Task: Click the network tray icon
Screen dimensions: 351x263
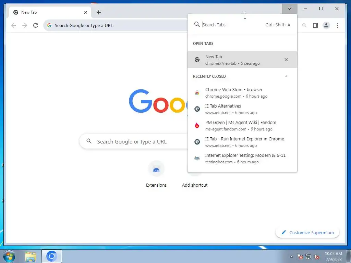Action: tap(308, 256)
